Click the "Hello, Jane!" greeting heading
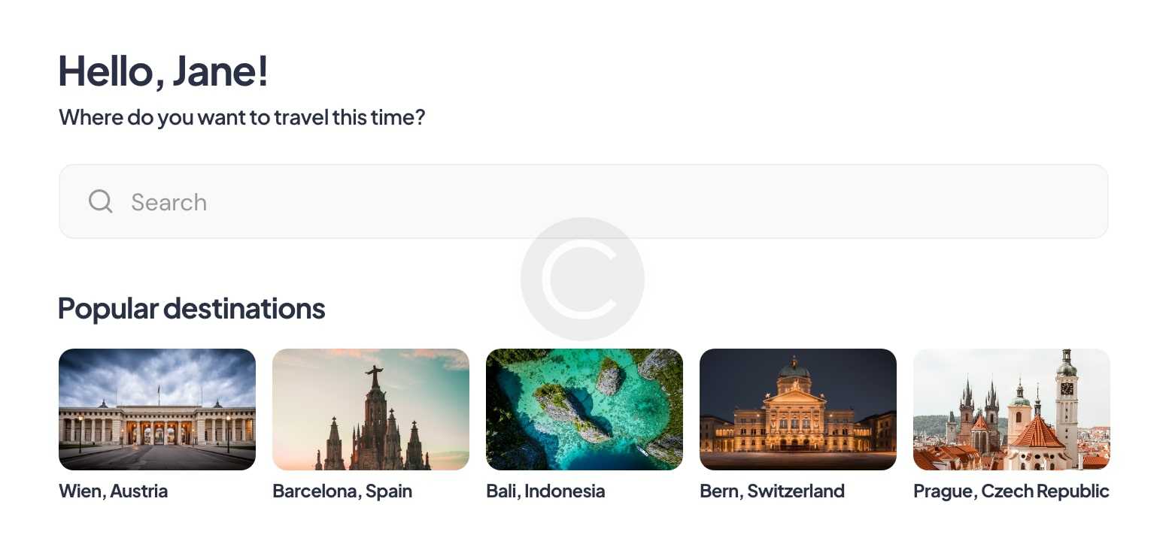 coord(163,71)
